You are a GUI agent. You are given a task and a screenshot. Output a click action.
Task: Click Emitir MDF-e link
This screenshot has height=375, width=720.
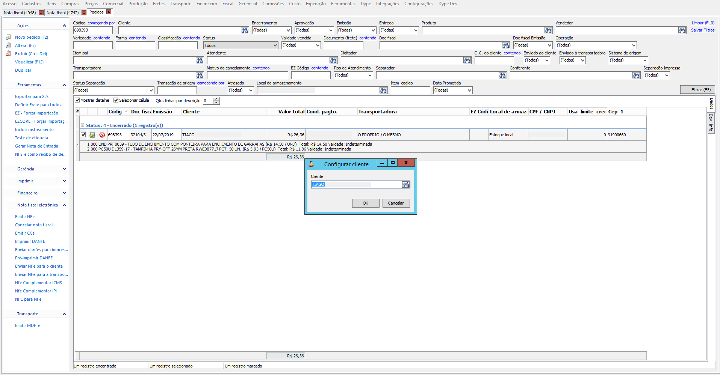[27, 325]
